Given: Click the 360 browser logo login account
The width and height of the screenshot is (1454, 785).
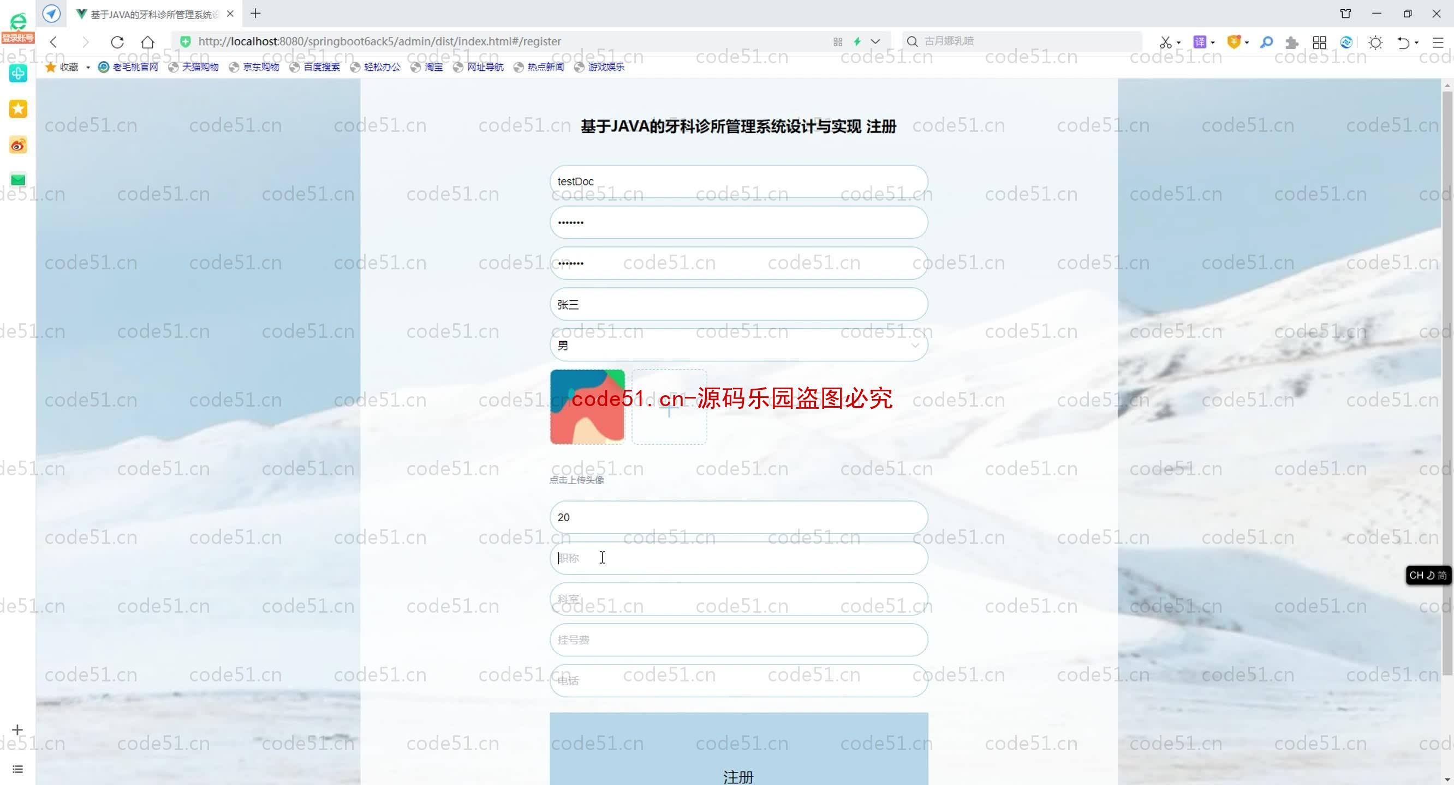Looking at the screenshot, I should 18,27.
